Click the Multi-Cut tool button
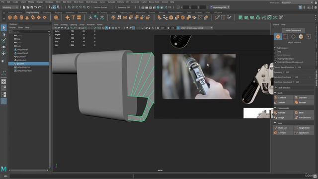 click(x=283, y=128)
